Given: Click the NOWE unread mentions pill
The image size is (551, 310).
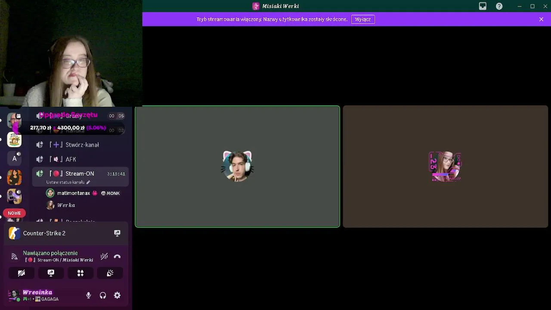Looking at the screenshot, I should 14,213.
